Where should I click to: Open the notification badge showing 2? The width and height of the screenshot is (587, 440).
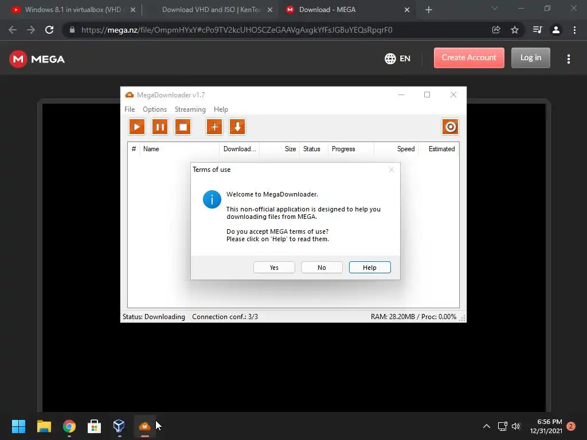(571, 426)
